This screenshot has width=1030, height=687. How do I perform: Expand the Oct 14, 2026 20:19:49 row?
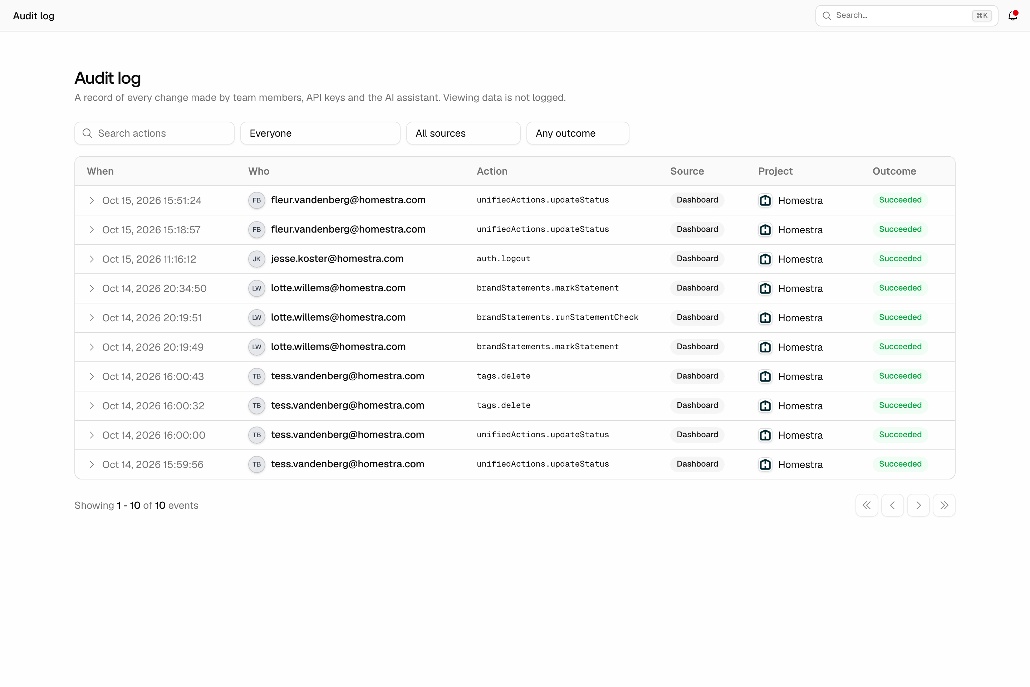click(92, 347)
